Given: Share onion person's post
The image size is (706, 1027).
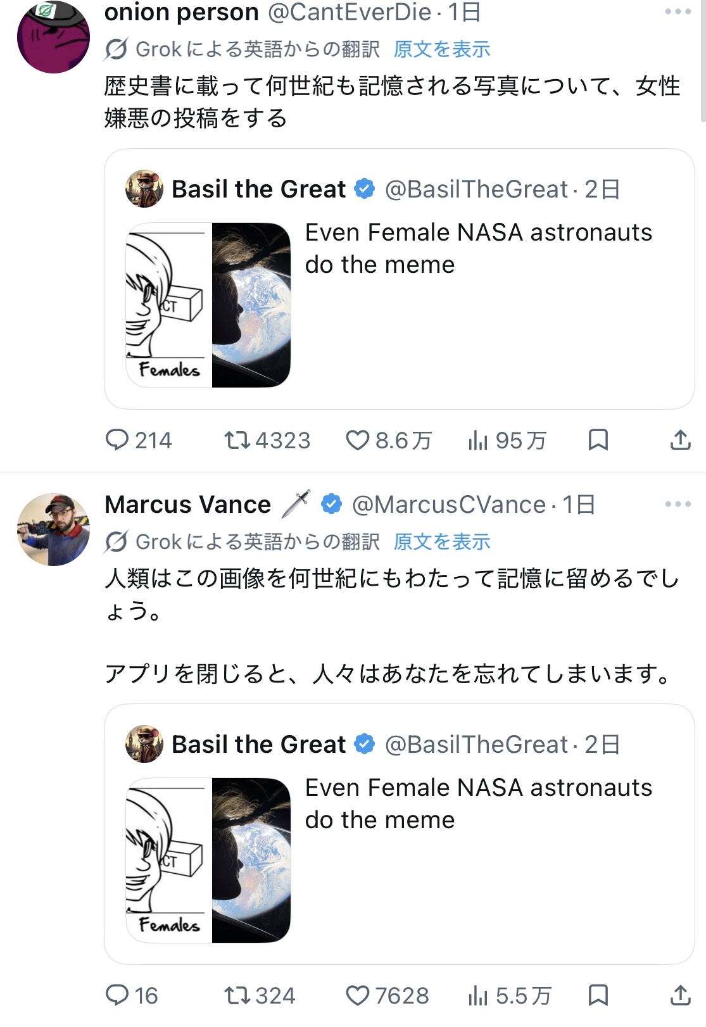Looking at the screenshot, I should [680, 440].
